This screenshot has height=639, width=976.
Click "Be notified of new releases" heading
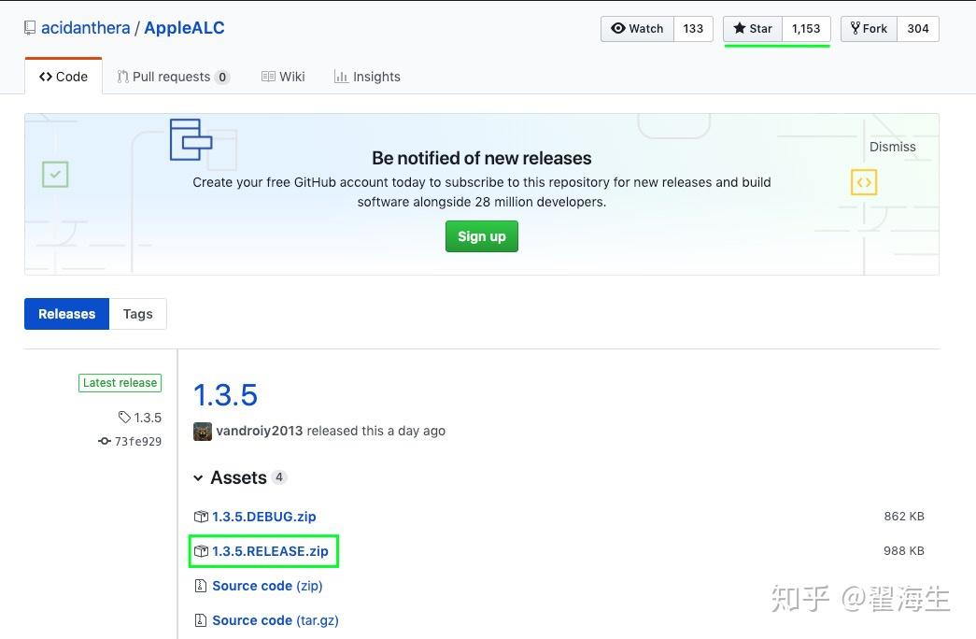(482, 158)
